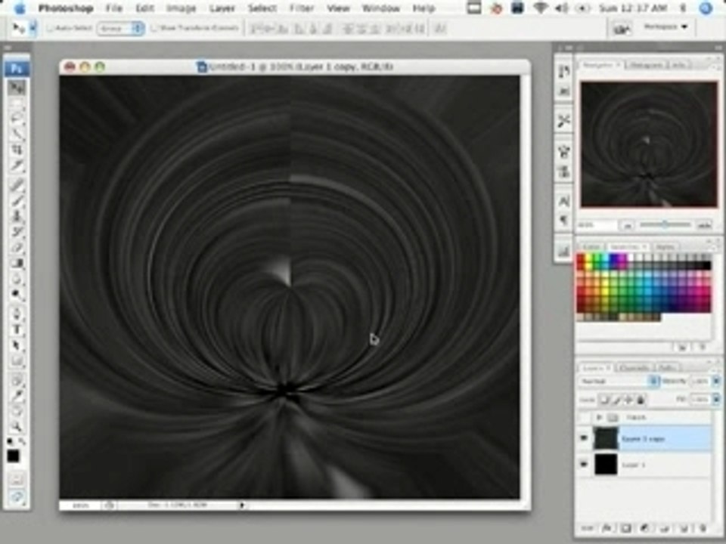Image resolution: width=726 pixels, height=544 pixels.
Task: Select the Horizontal Type tool
Action: point(17,330)
